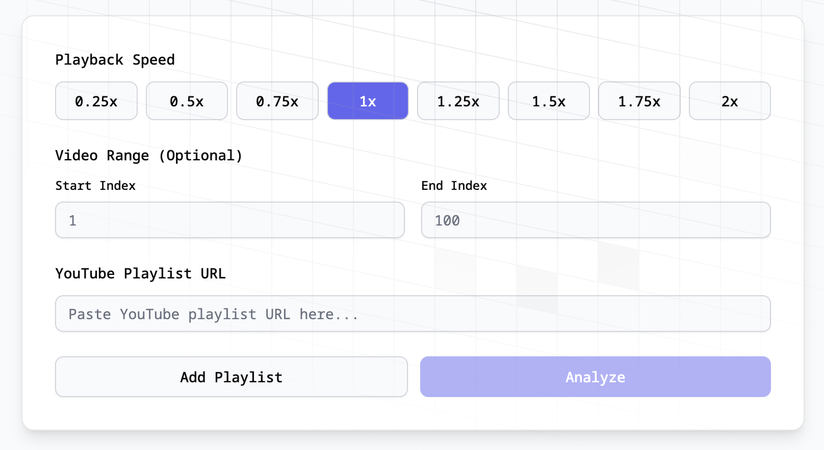Screen dimensions: 824x450
Task: Click the value 100 in End Index
Action: pos(447,220)
